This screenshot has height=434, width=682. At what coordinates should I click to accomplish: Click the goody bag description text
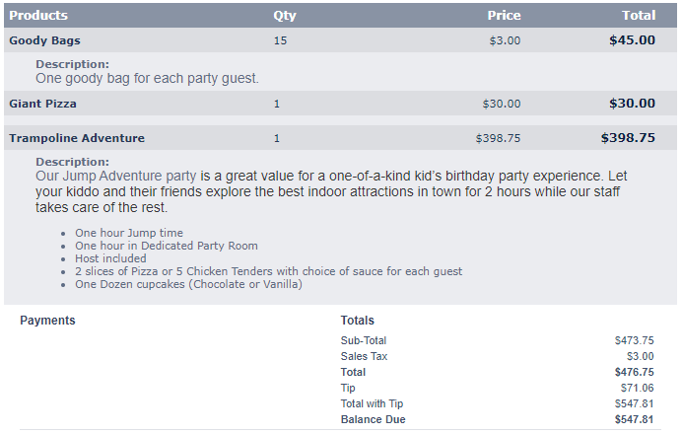[x=147, y=78]
